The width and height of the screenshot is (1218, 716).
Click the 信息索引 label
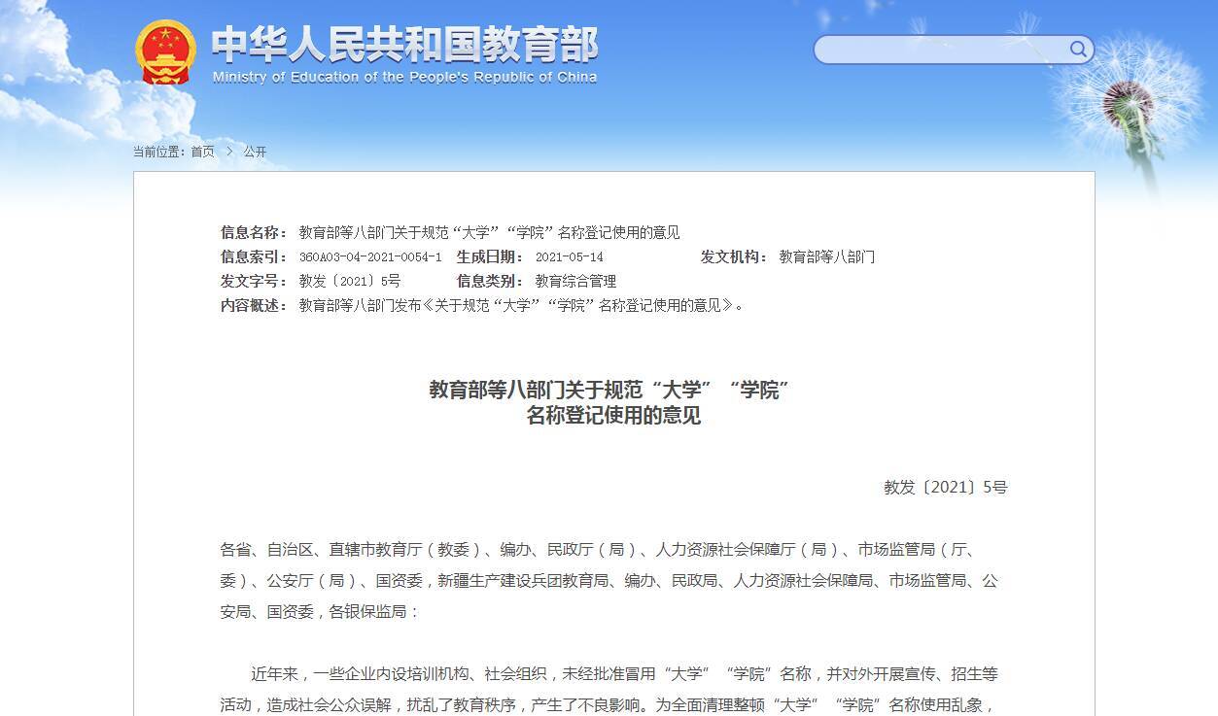coord(254,256)
